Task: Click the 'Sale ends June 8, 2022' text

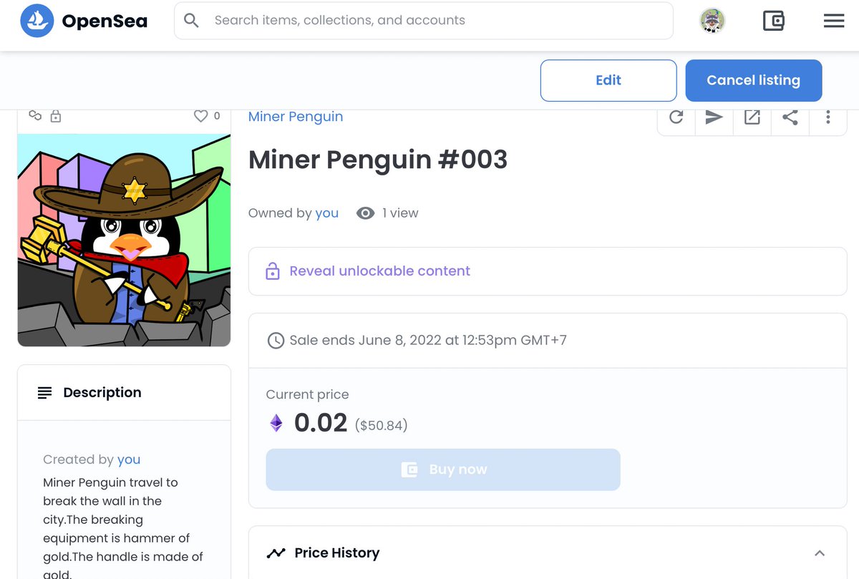Action: (428, 341)
